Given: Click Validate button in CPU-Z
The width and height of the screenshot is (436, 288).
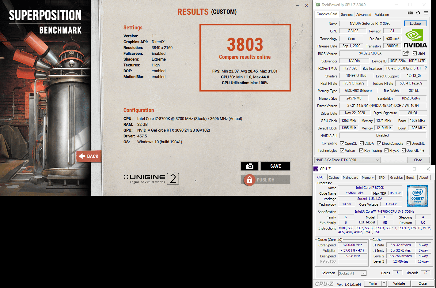Looking at the screenshot, I should click(x=399, y=283).
